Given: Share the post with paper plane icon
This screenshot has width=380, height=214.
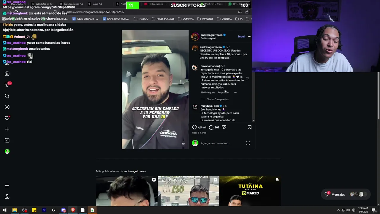Looking at the screenshot, I should (x=224, y=127).
